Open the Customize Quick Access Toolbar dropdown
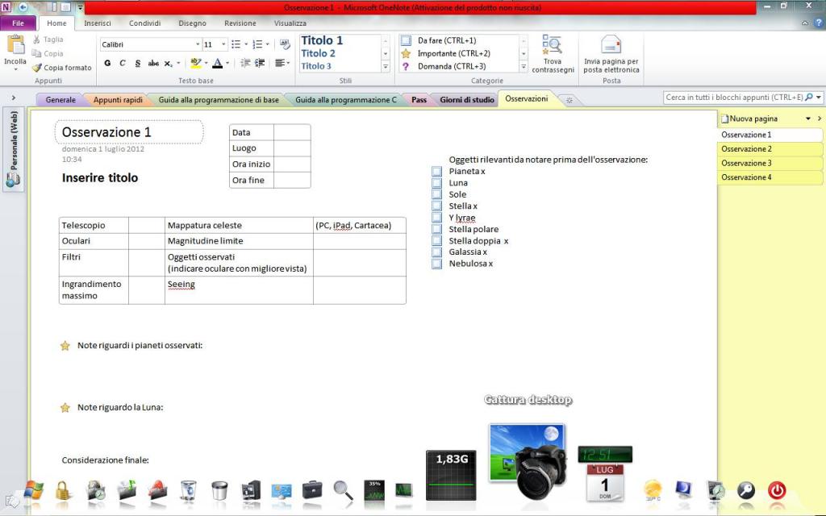 (x=80, y=7)
